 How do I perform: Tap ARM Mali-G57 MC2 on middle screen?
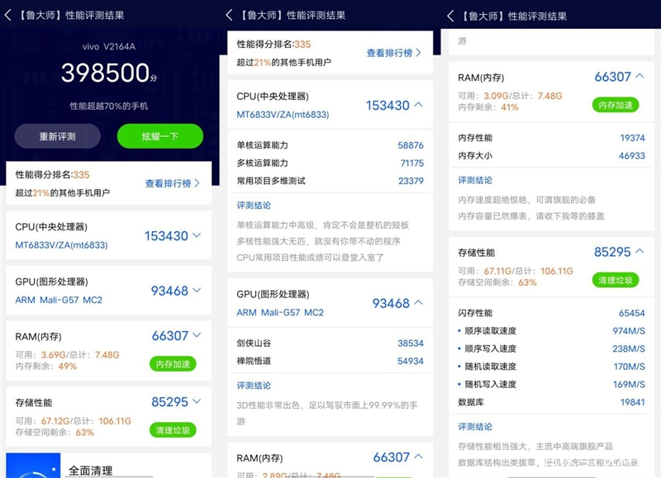click(x=280, y=313)
